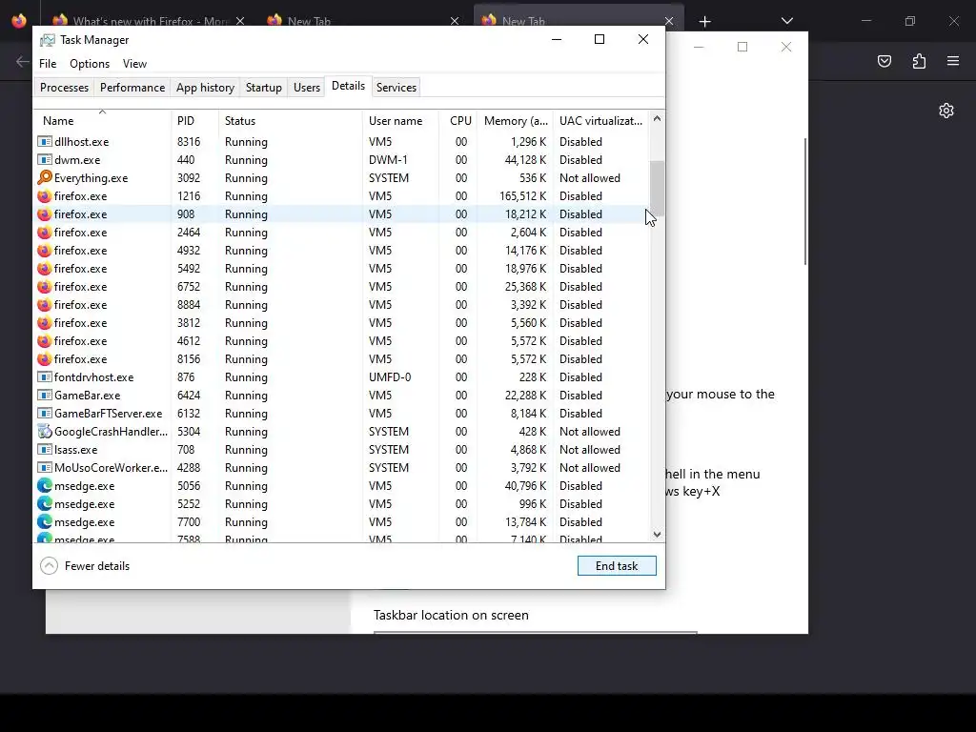This screenshot has height=732, width=976.
Task: Switch to the Startup tab
Action: tap(264, 87)
